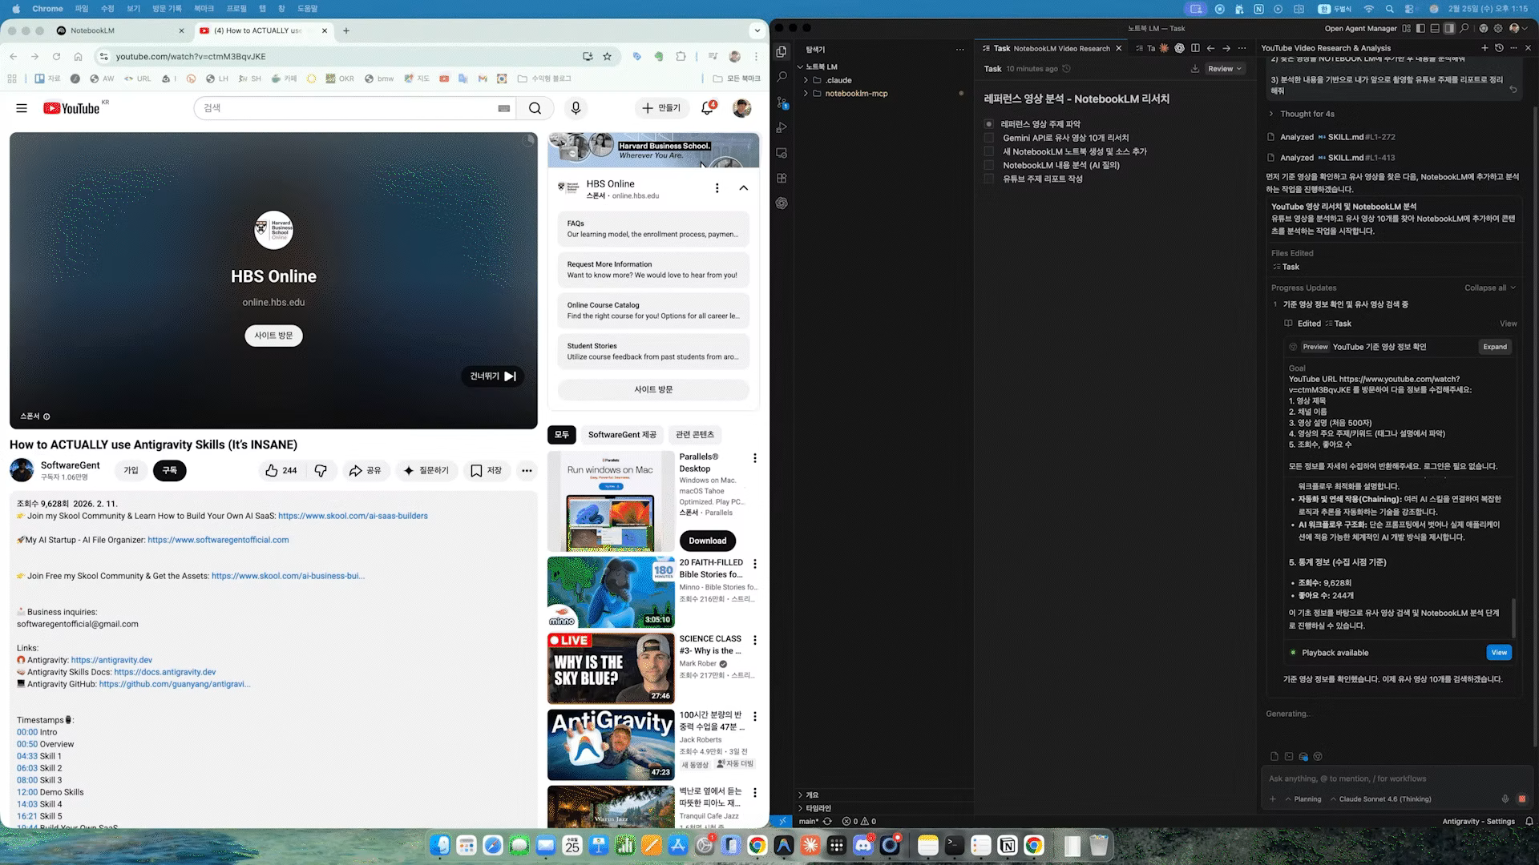The width and height of the screenshot is (1539, 865).
Task: Reload the YouTube page
Action: pyautogui.click(x=56, y=56)
